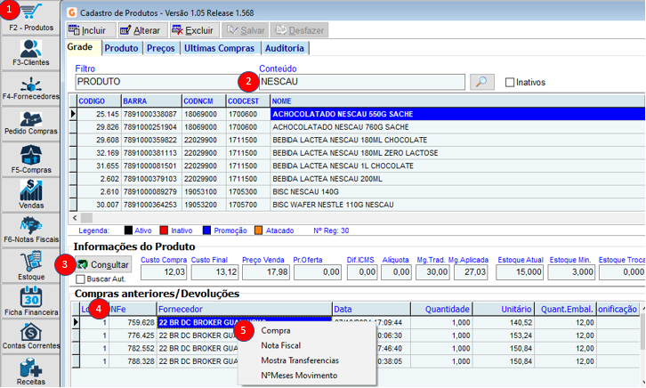Choose NºMeses Movimento menu entry

pos(299,376)
